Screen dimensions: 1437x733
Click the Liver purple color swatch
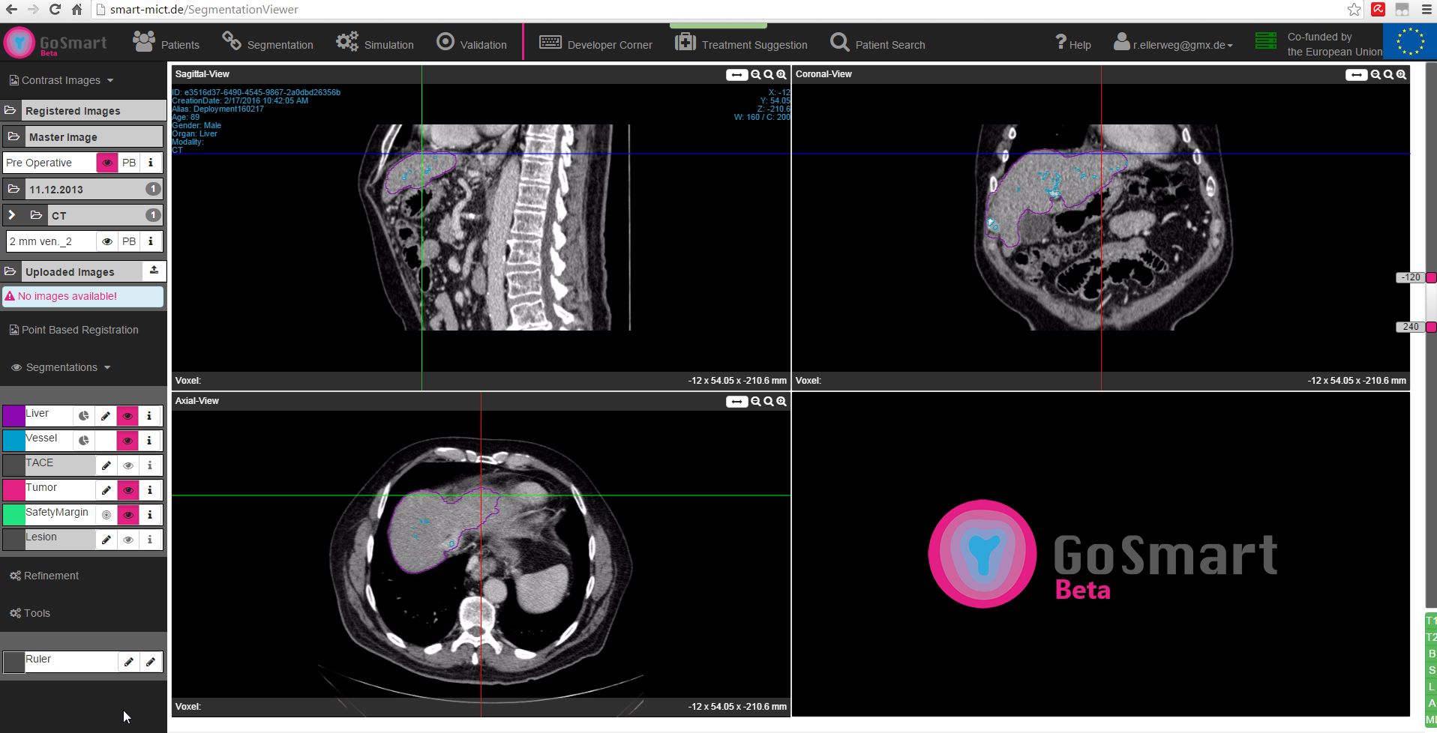pos(13,416)
